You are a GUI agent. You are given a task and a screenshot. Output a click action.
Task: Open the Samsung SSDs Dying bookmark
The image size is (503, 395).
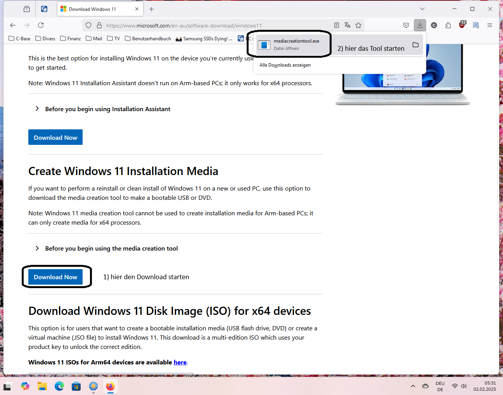point(204,38)
